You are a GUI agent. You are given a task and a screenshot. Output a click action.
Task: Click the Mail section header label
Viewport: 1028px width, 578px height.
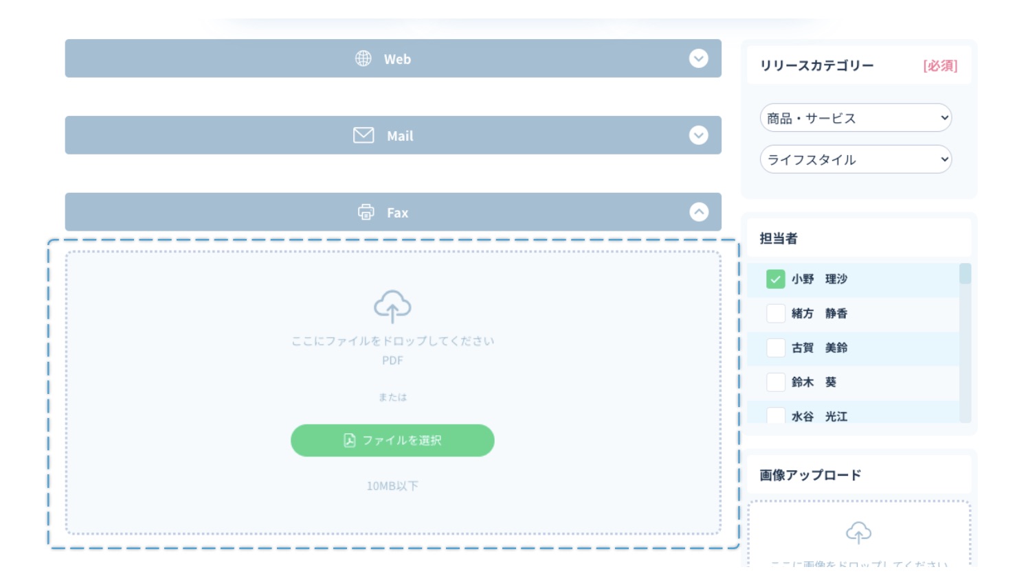click(400, 137)
